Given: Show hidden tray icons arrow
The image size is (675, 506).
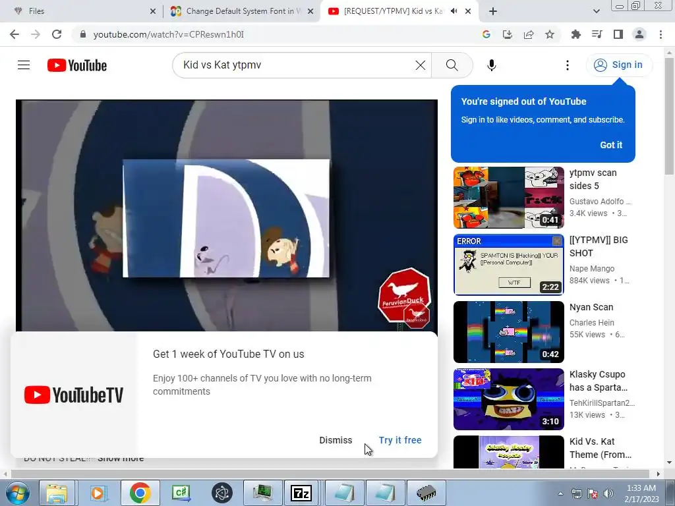Looking at the screenshot, I should [x=560, y=493].
